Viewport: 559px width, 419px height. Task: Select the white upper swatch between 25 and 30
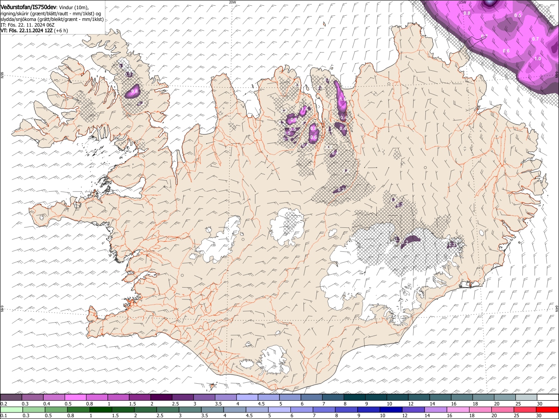pyautogui.click(x=526, y=397)
